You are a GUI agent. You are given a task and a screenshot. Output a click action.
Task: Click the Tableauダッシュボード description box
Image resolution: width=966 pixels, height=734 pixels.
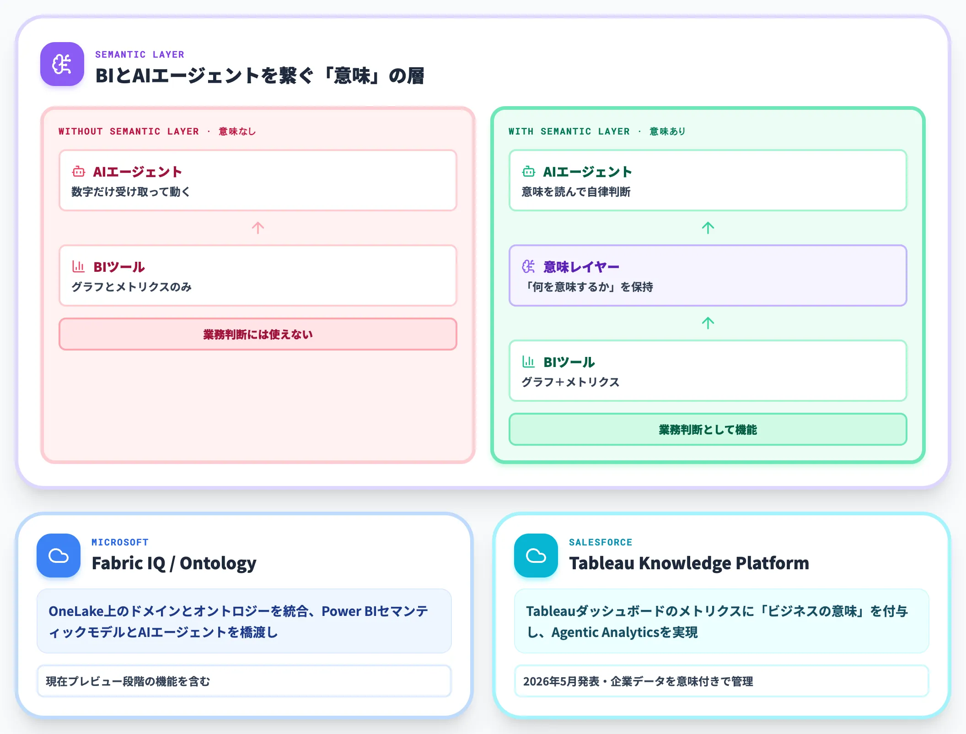click(x=722, y=621)
